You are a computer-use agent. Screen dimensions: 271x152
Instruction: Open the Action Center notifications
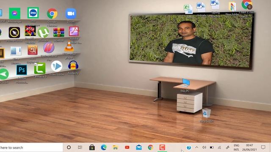tap(263, 147)
